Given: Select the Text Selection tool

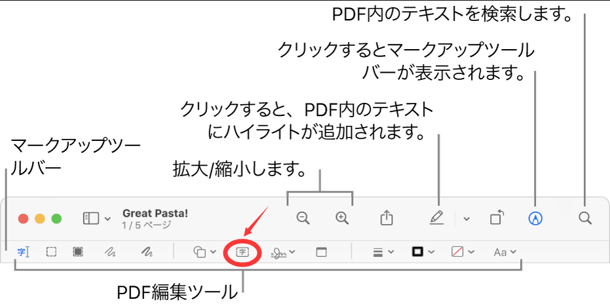Looking at the screenshot, I should pyautogui.click(x=24, y=252).
